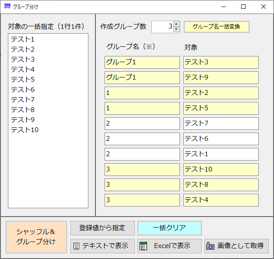274x259 pixels.
Task: Minimize the グループ分け window
Action: point(224,7)
